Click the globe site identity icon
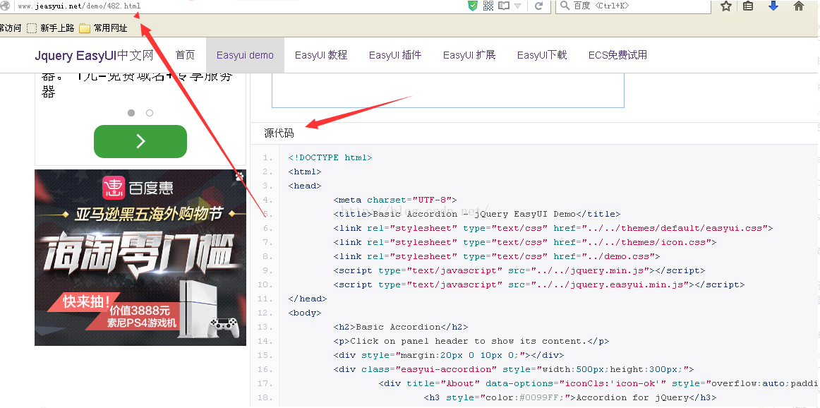Image resolution: width=820 pixels, height=408 pixels. 5,6
